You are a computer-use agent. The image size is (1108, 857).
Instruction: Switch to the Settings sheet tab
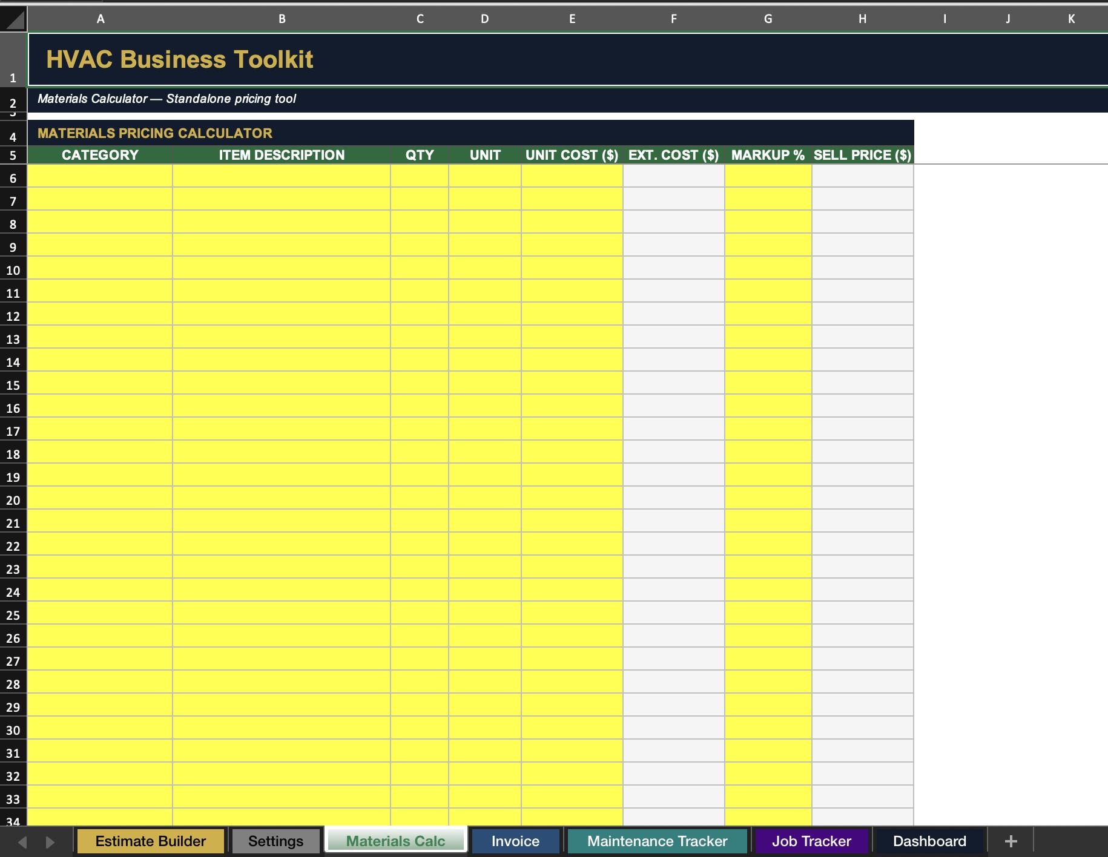pyautogui.click(x=275, y=841)
